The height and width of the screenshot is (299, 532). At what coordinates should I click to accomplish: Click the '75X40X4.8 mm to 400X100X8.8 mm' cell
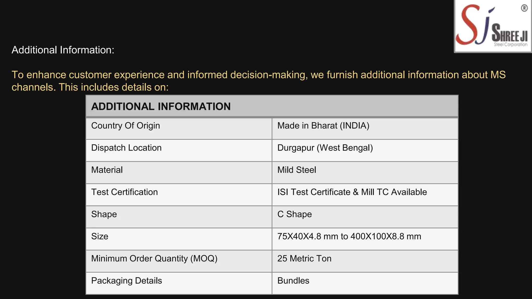pyautogui.click(x=349, y=236)
